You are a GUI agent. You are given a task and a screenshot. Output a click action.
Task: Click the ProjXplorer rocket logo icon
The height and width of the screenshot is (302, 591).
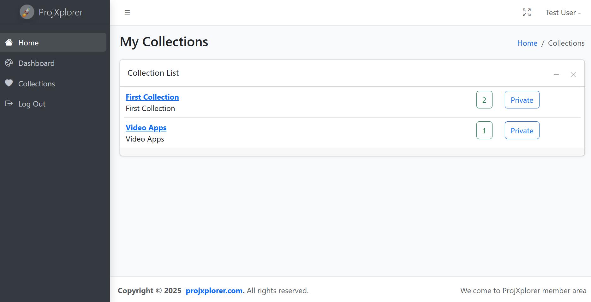tap(27, 12)
